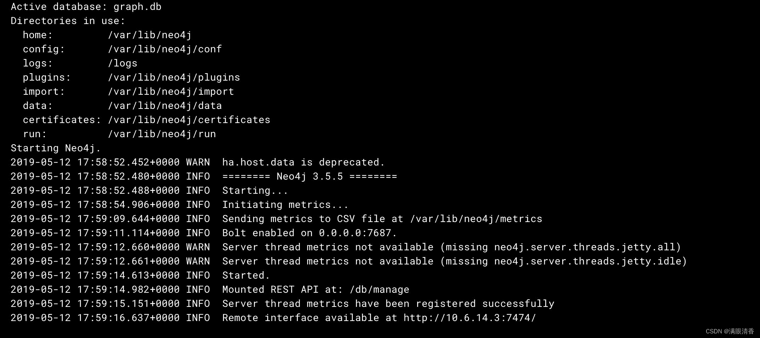This screenshot has height=338, width=760.
Task: Click the home directory path /var/lib/neo4j
Action: point(150,35)
